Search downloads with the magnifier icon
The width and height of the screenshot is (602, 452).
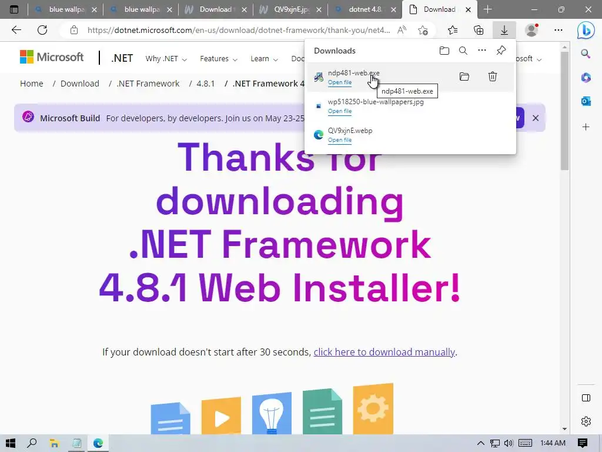tap(463, 51)
